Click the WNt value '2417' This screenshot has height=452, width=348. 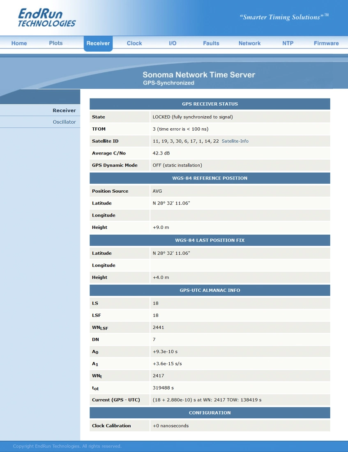[x=158, y=376]
